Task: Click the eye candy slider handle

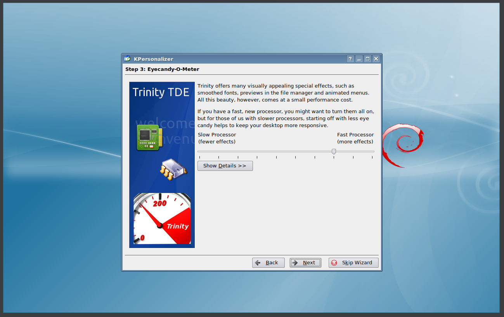Action: pyautogui.click(x=334, y=152)
